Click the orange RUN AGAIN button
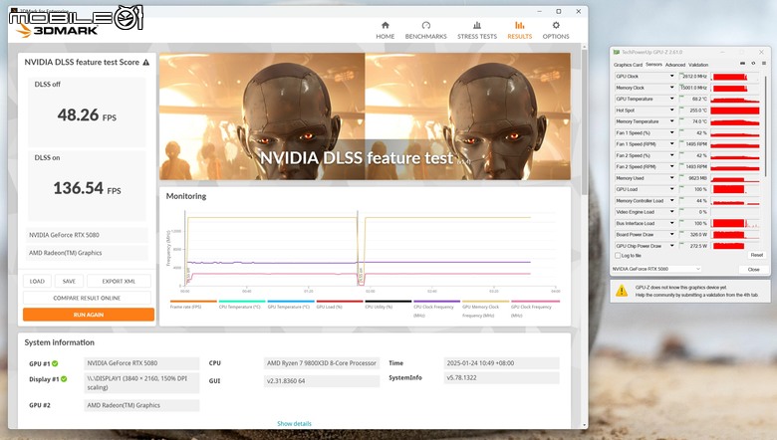 click(x=89, y=315)
